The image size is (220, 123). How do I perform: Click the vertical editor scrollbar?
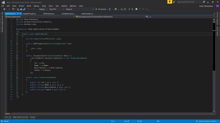[214, 67]
